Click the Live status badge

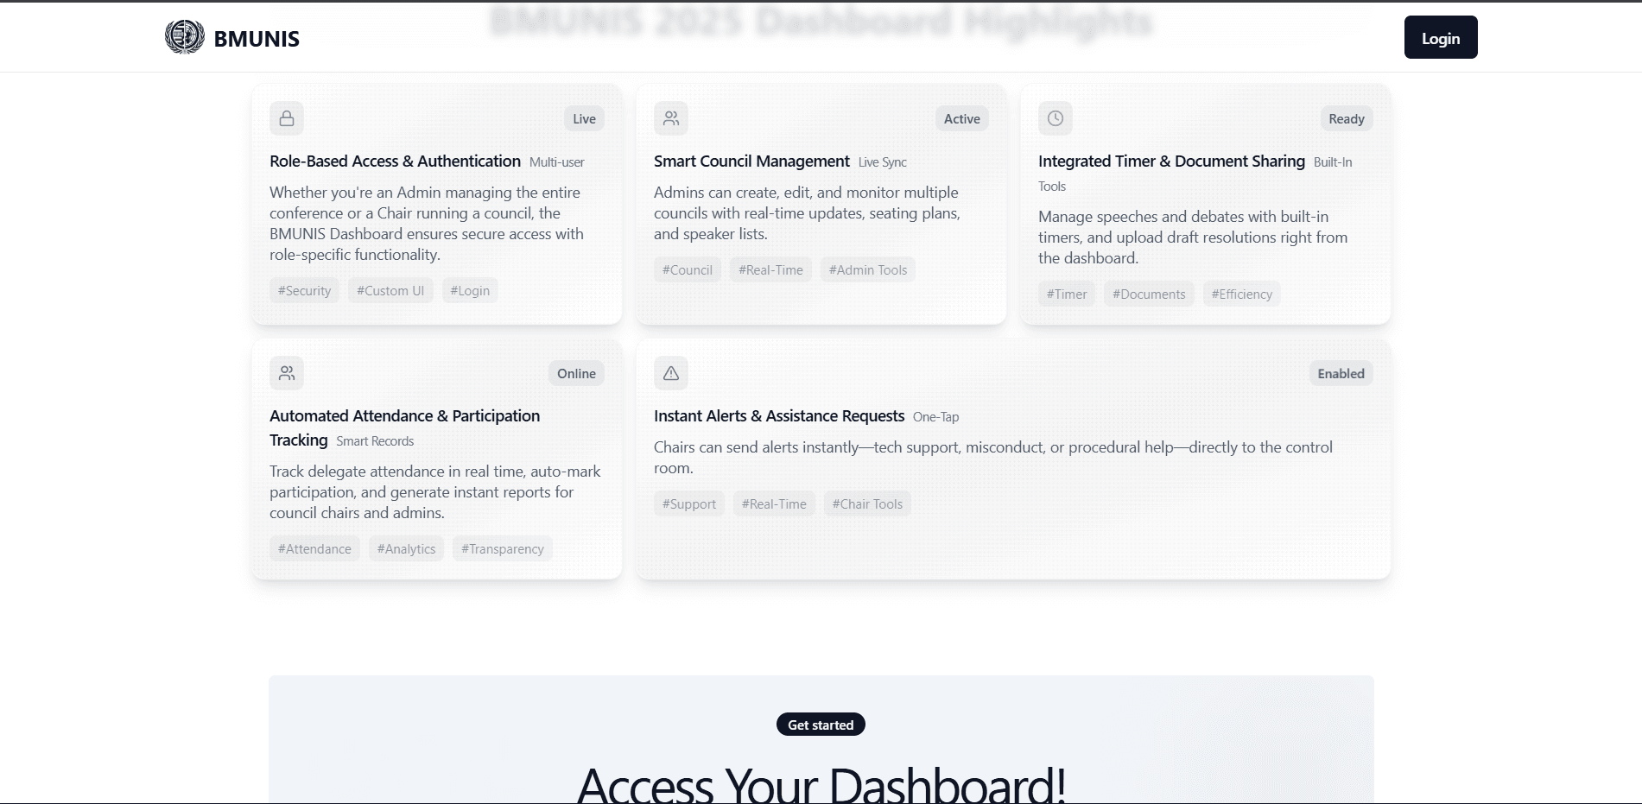[x=584, y=118]
